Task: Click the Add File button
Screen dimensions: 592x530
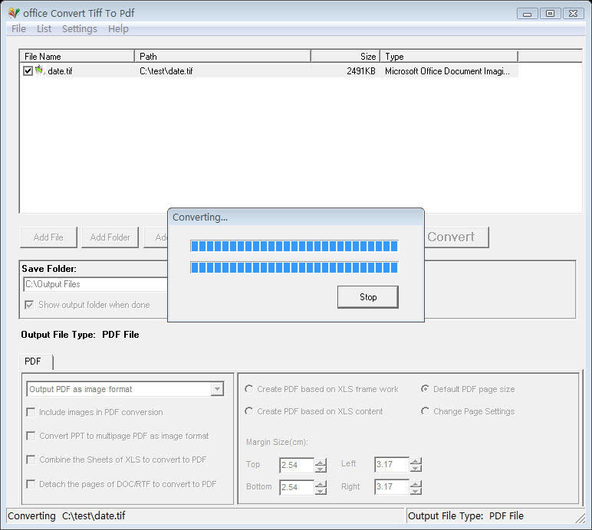Action: [x=48, y=237]
